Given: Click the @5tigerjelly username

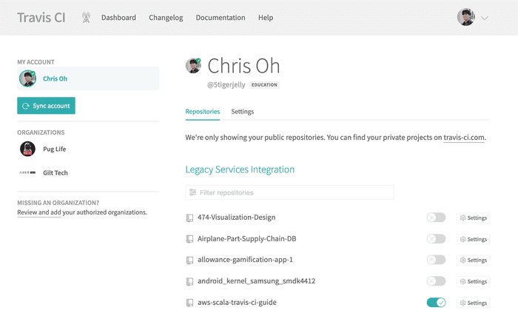Looking at the screenshot, I should point(226,84).
